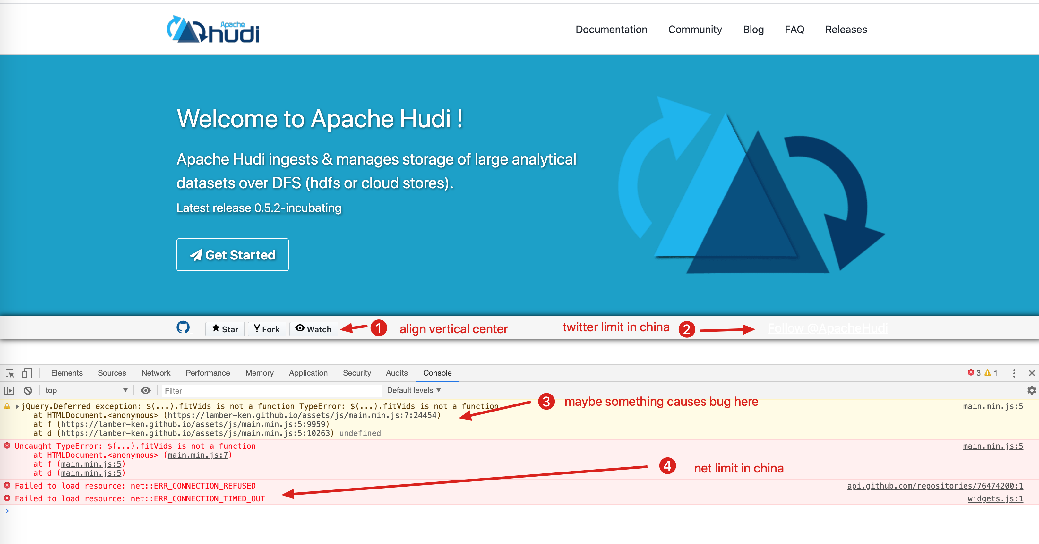Open console settings gear icon
Screen dimensions: 1039x544
(x=1031, y=390)
